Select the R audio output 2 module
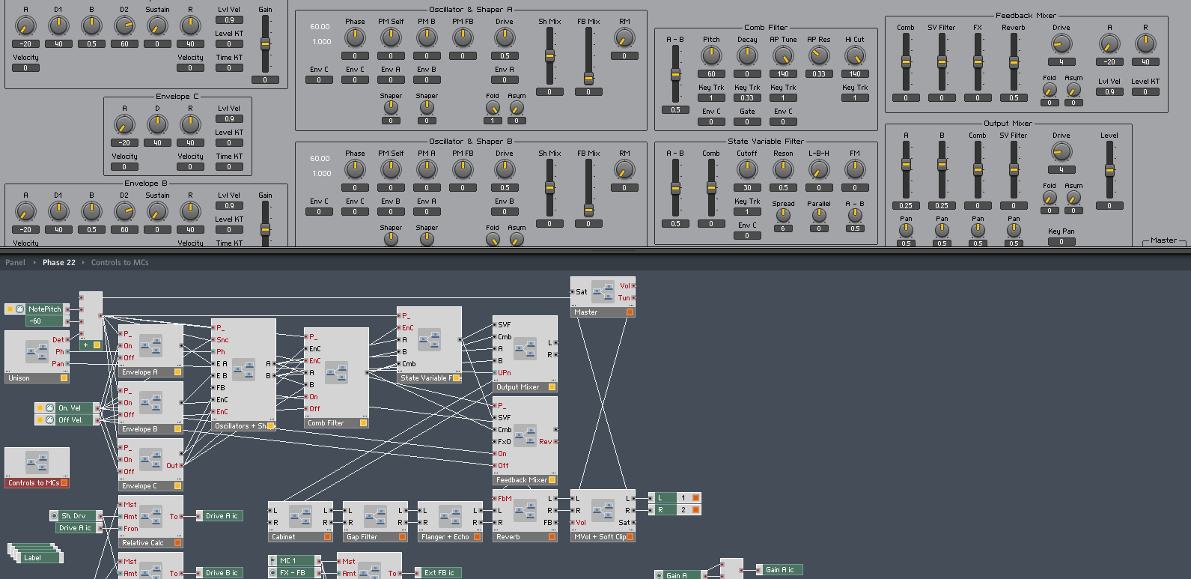 click(675, 509)
